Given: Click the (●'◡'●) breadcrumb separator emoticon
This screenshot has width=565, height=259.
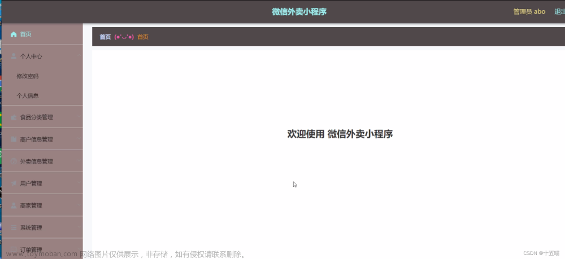Looking at the screenshot, I should [x=124, y=37].
